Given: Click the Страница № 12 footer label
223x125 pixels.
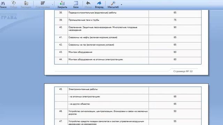Looking at the screenshot, I should pyautogui.click(x=183, y=71).
